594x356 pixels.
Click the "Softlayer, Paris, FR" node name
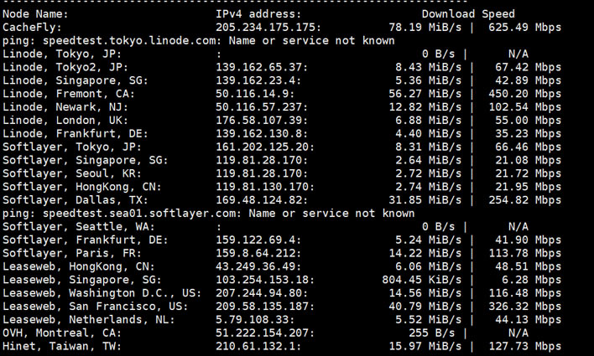point(64,253)
